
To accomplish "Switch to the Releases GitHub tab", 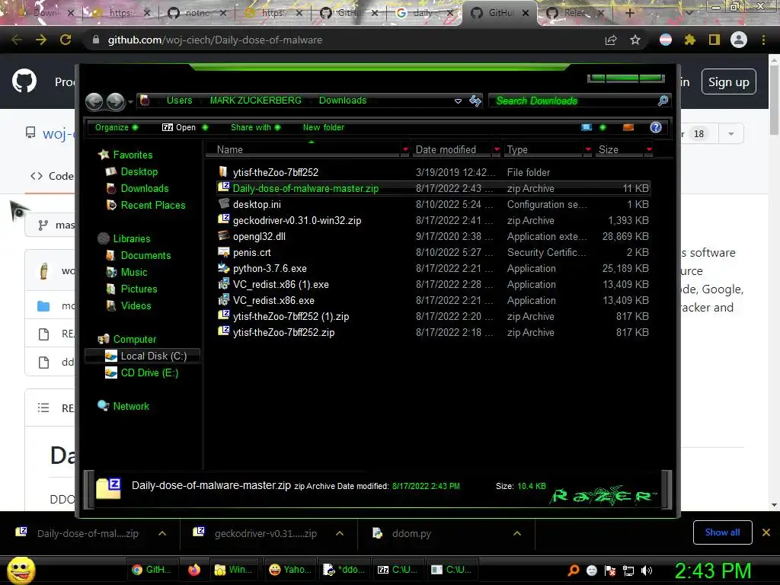I will click(574, 13).
